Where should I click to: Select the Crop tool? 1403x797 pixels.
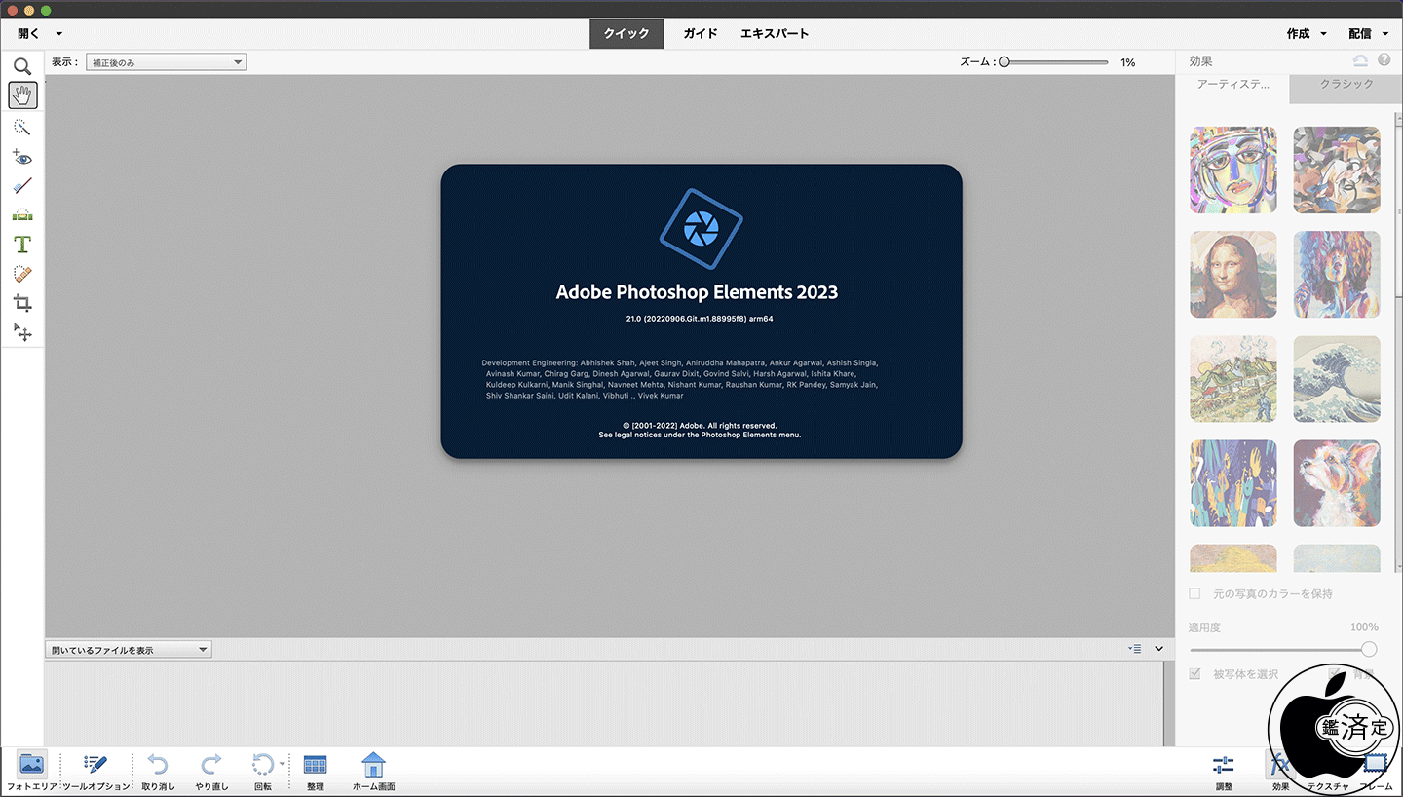tap(22, 304)
